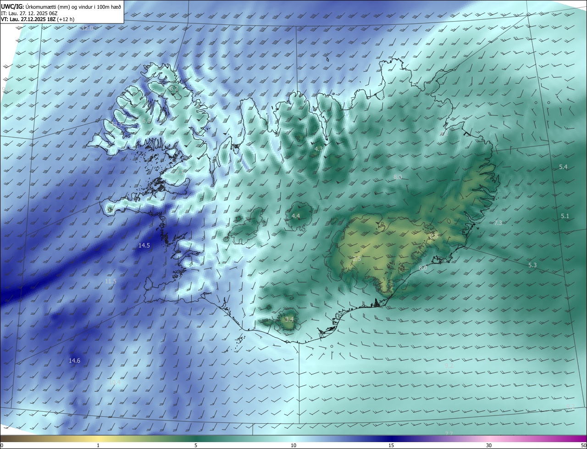Click the 30 tick on the color scale
Viewport: 587px width, 449px height.
(x=489, y=445)
